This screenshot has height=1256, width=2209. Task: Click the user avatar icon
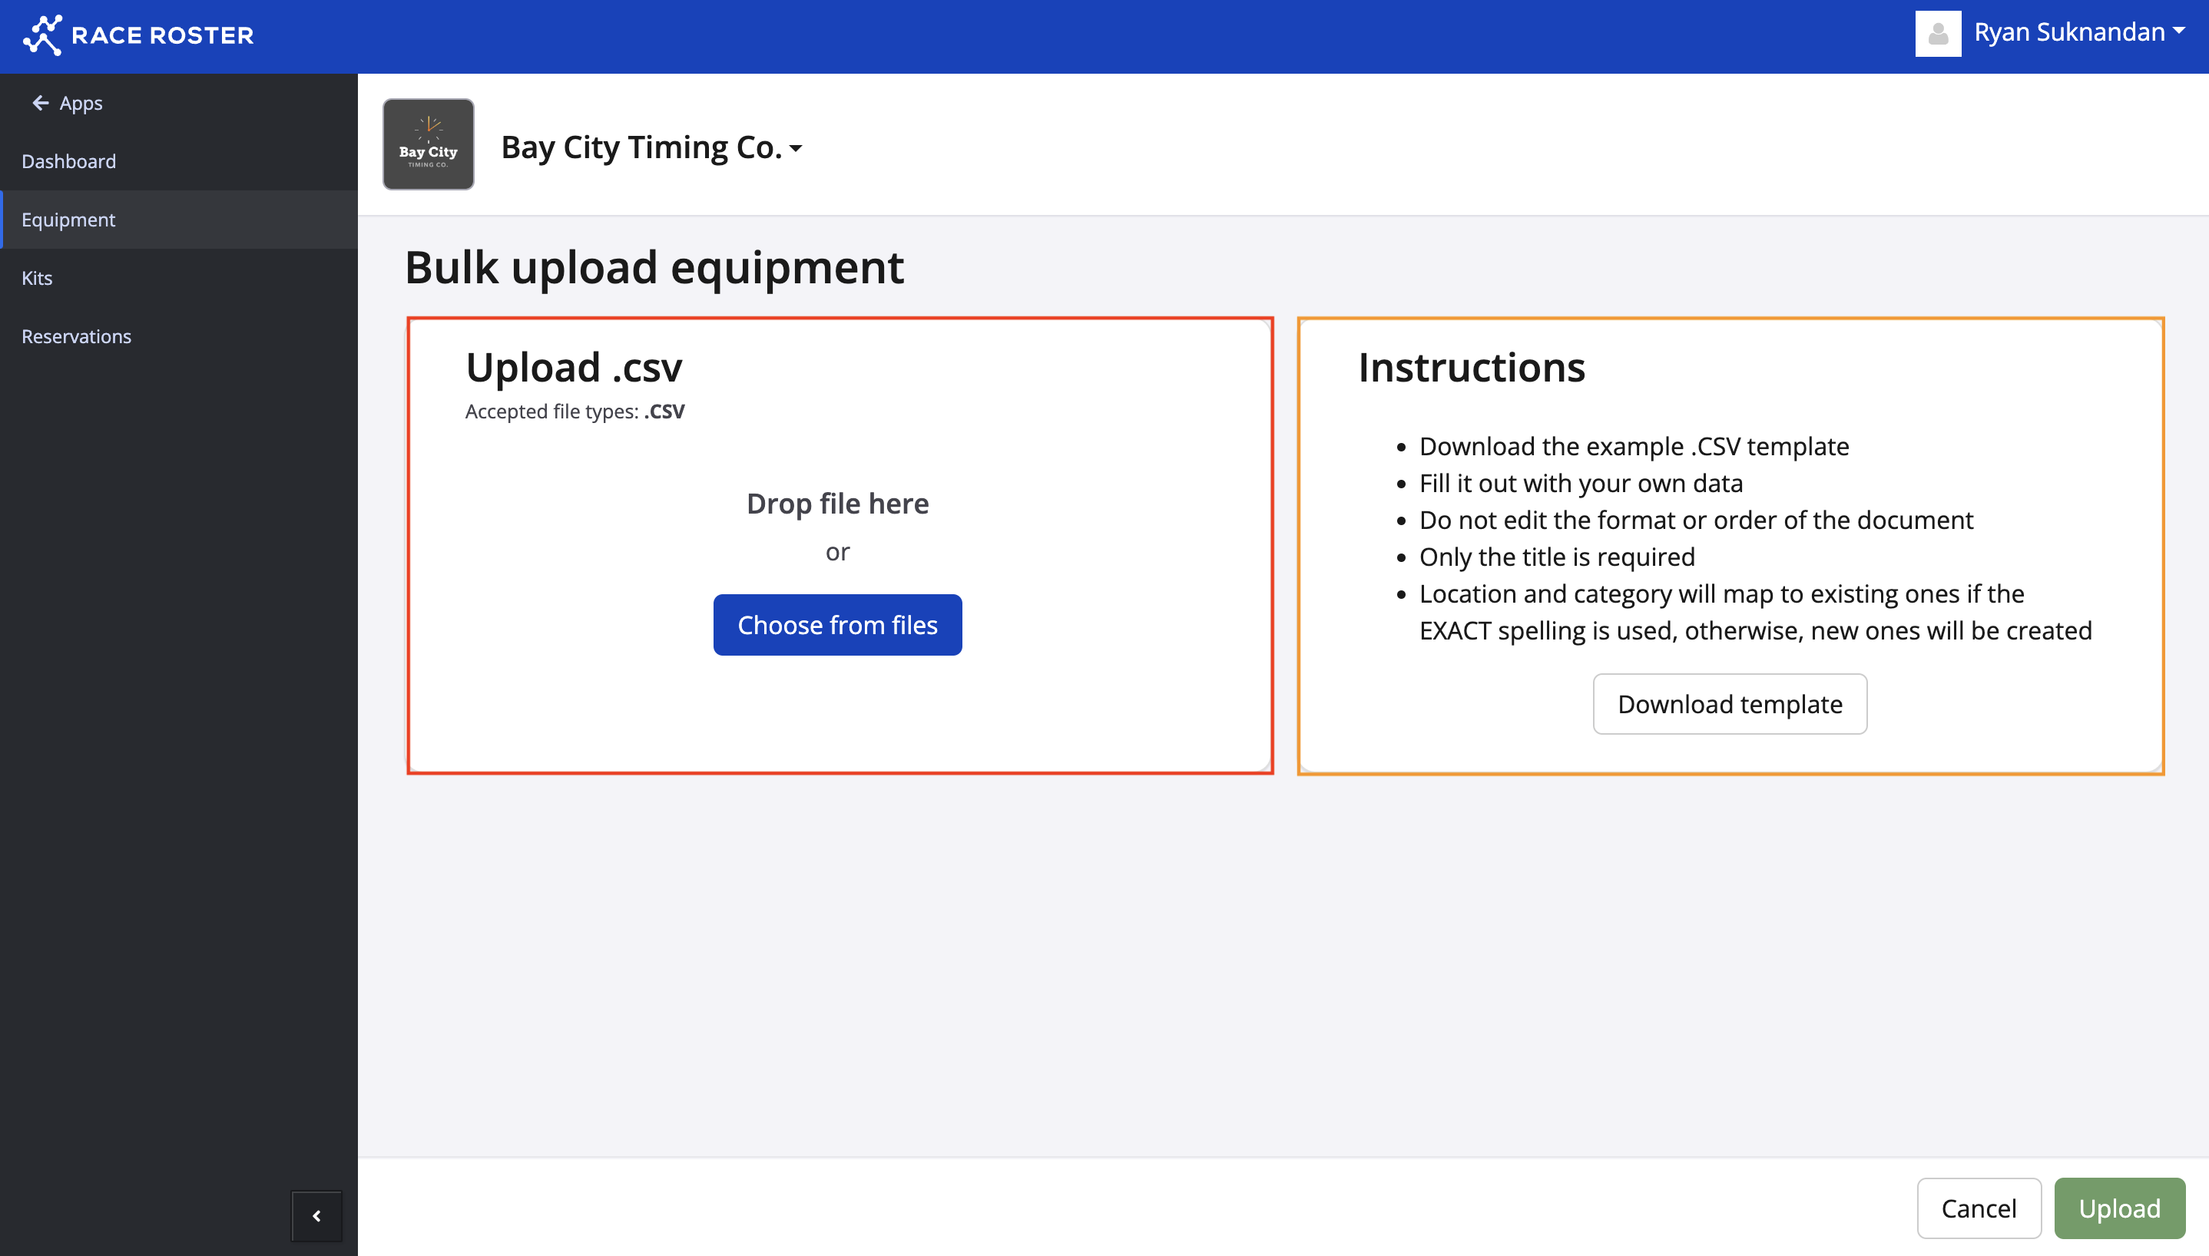coord(1937,34)
